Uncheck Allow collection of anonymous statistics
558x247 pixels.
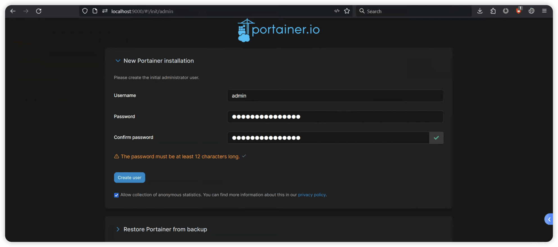pyautogui.click(x=116, y=195)
